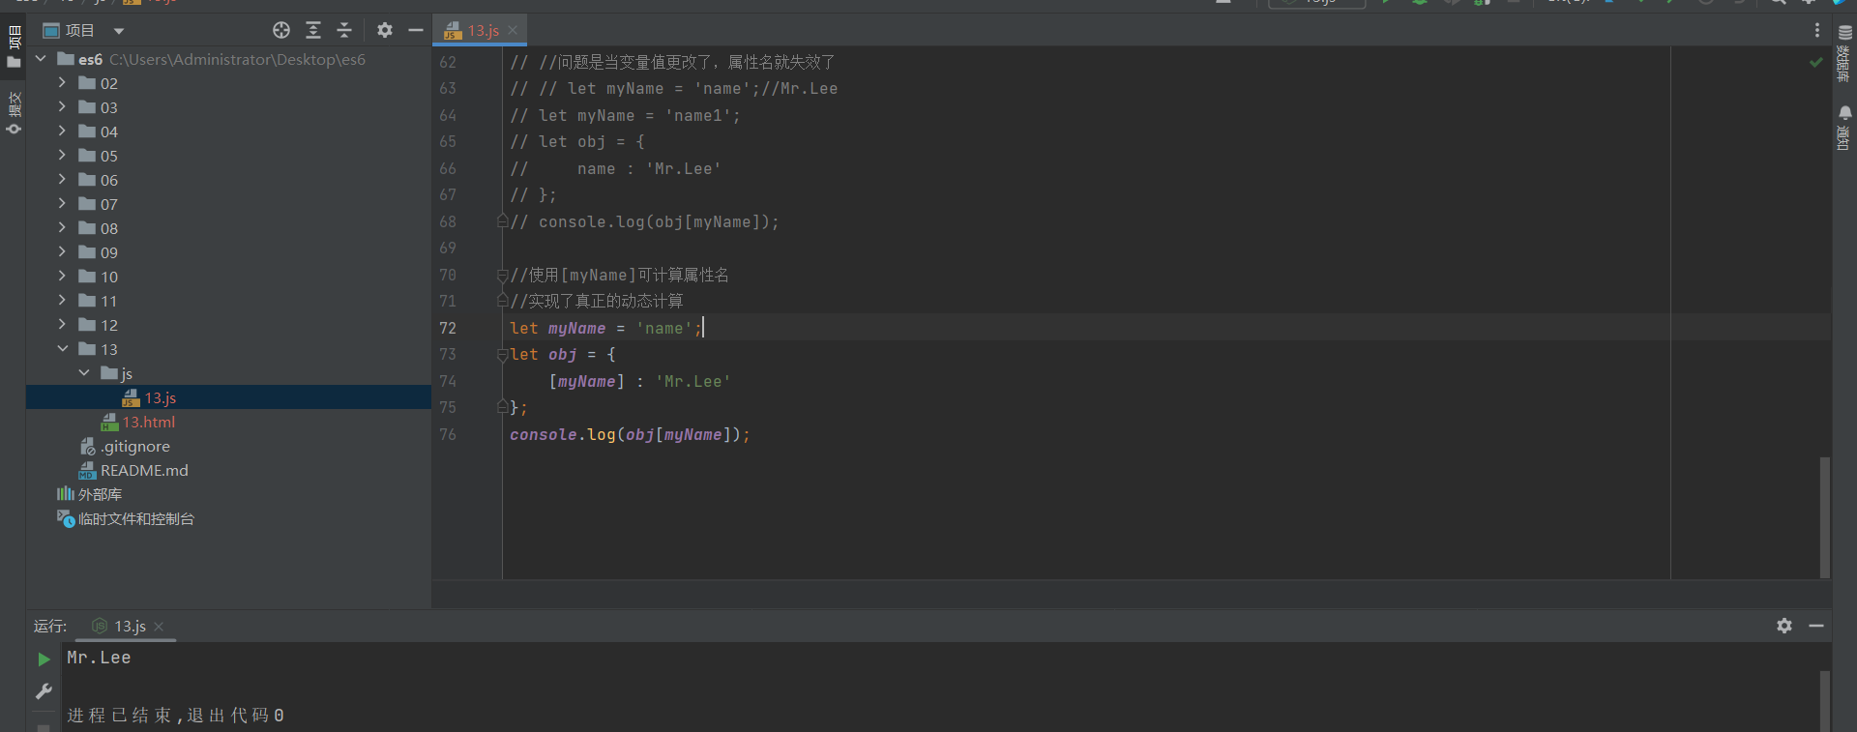Expand the 08 folder
This screenshot has width=1857, height=732.
(x=62, y=228)
